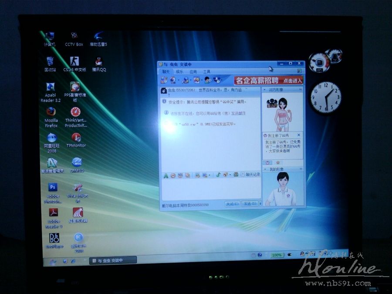
Task: Open the 阿里旺旺 2008 desktop icon
Action: (52, 143)
